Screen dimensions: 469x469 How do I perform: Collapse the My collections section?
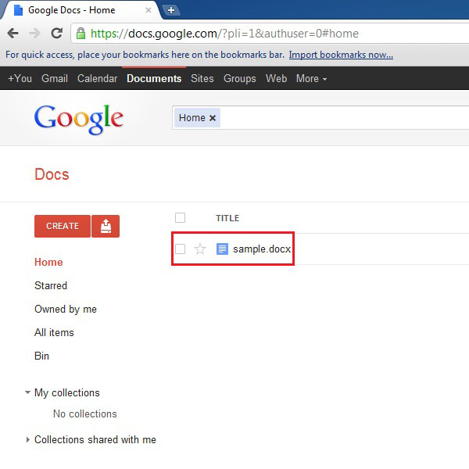click(x=27, y=392)
